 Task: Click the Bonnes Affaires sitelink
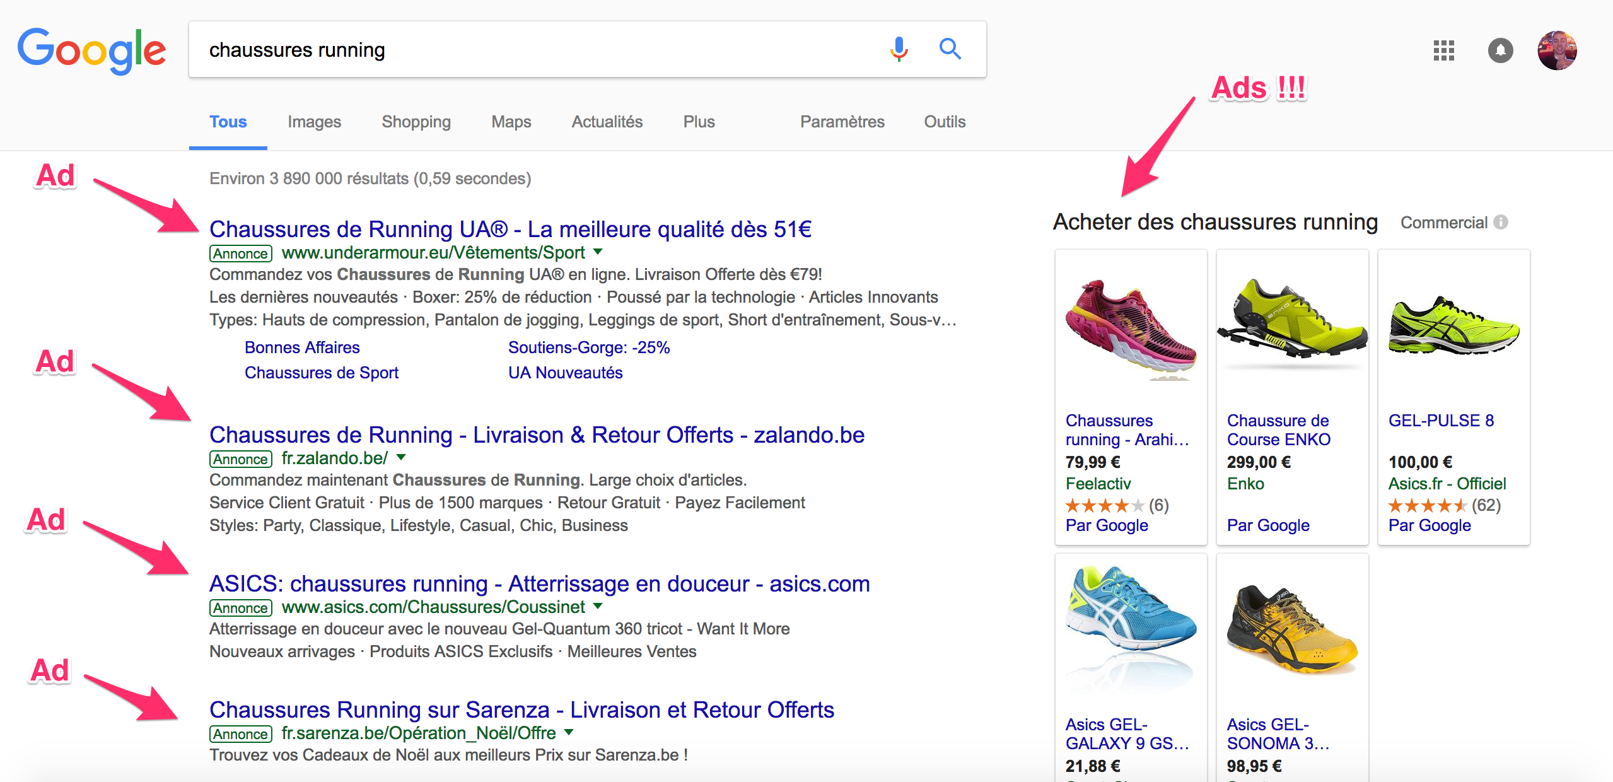302,347
